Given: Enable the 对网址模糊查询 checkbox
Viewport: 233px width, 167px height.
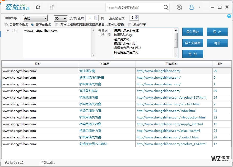Looking at the screenshot, I should pyautogui.click(x=57, y=25).
